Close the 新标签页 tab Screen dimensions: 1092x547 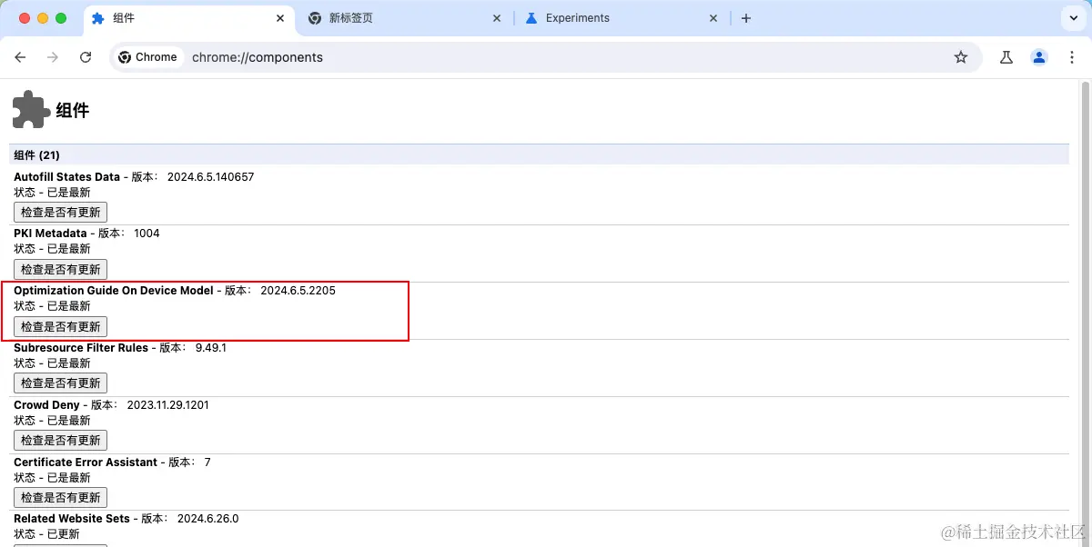click(497, 18)
